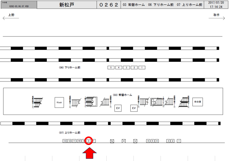Select the red-circled position 8 marker

[x=89, y=141]
